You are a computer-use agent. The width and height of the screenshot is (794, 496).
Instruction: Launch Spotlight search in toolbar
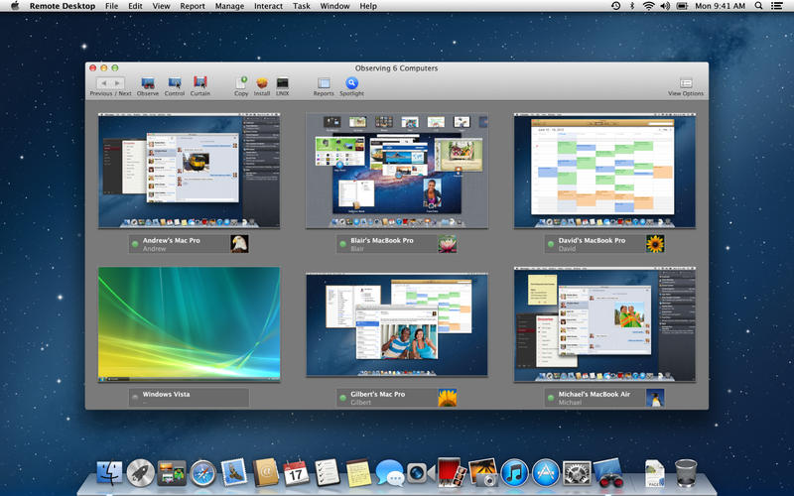(x=351, y=83)
